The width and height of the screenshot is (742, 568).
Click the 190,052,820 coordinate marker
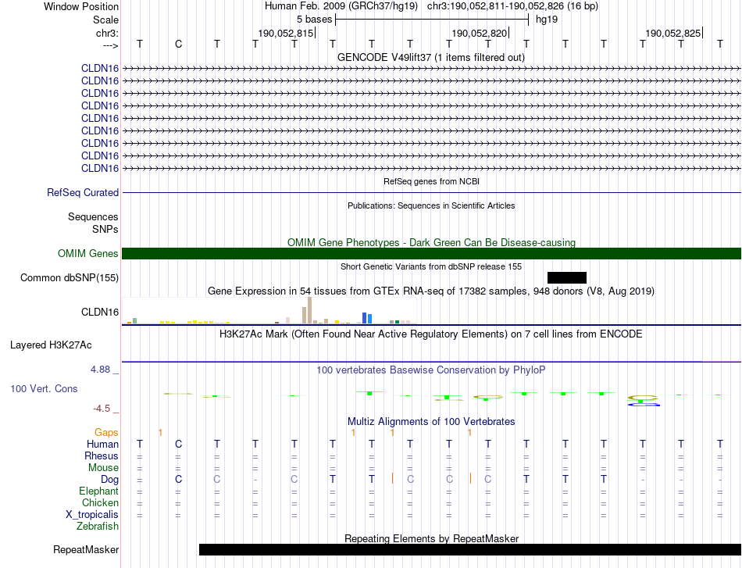(x=480, y=33)
